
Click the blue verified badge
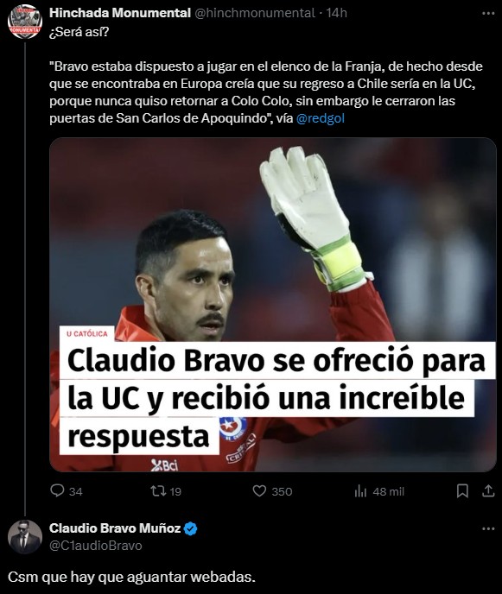[190, 528]
